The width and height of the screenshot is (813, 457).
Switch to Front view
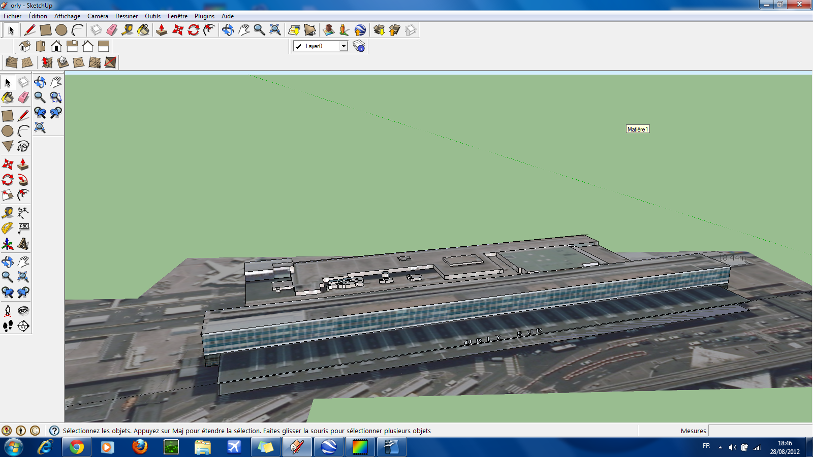(56, 46)
